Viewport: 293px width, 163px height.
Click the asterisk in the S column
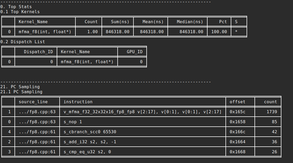coord(236,32)
